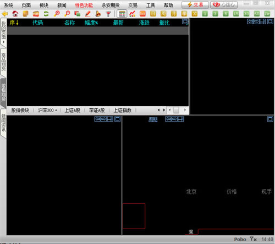Viewport: 275px width, 244px height.
Task: Select the 3-minute period icon
Action: tap(215, 14)
